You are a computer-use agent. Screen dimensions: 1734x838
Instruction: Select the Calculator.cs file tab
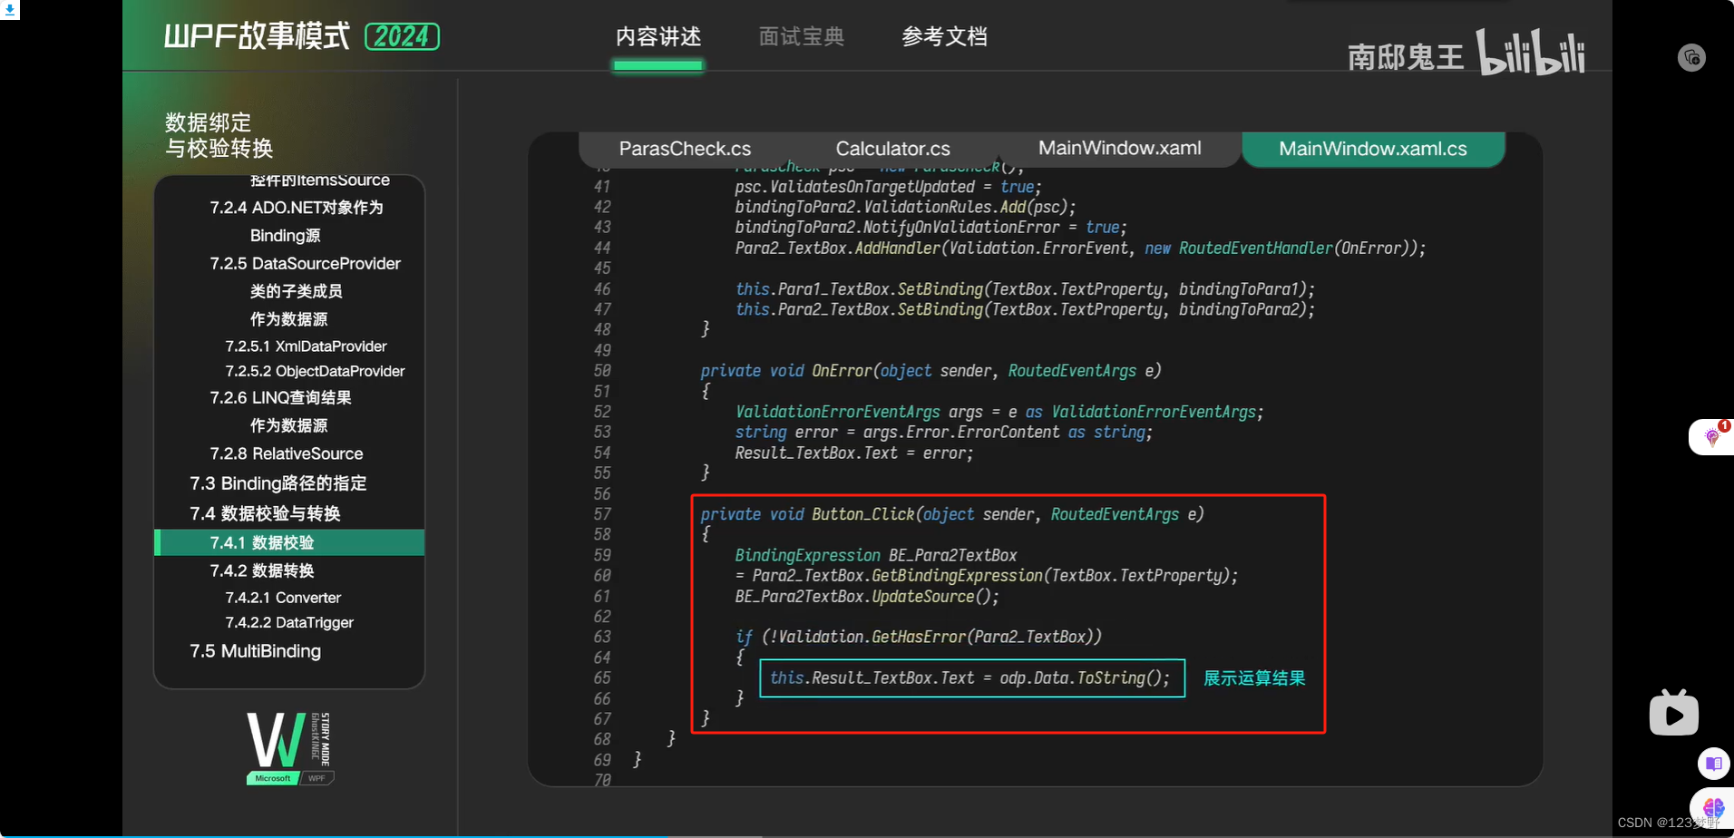click(892, 149)
